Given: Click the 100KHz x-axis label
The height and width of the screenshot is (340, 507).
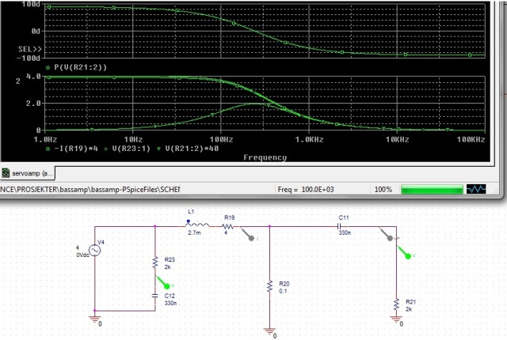Looking at the screenshot, I should (471, 139).
